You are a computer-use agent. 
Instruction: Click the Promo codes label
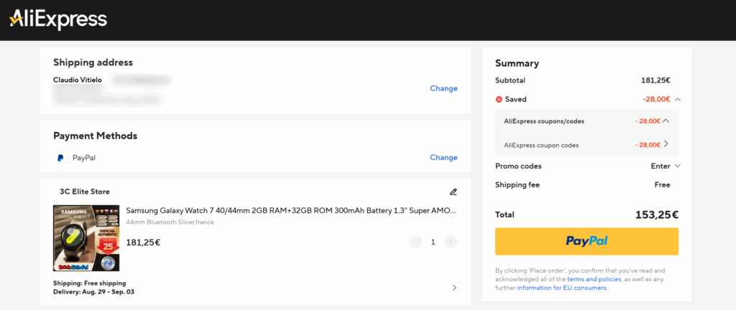coord(518,166)
